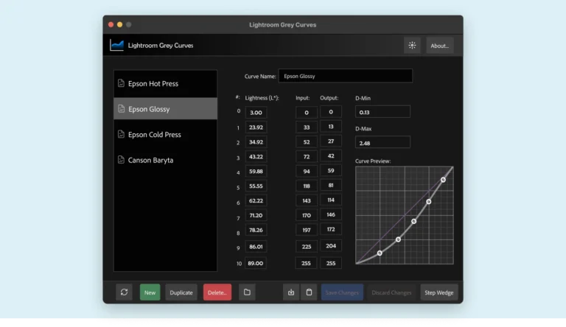Click Lightness field 62.22
Viewport: 566px width, 327px height.
point(256,200)
